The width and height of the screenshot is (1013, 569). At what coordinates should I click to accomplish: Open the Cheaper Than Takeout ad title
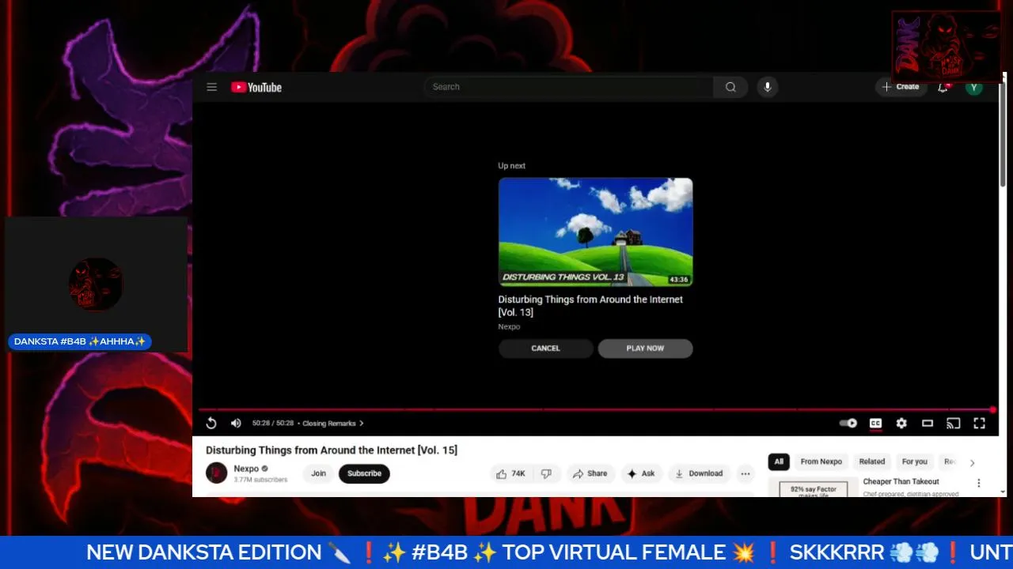point(901,481)
